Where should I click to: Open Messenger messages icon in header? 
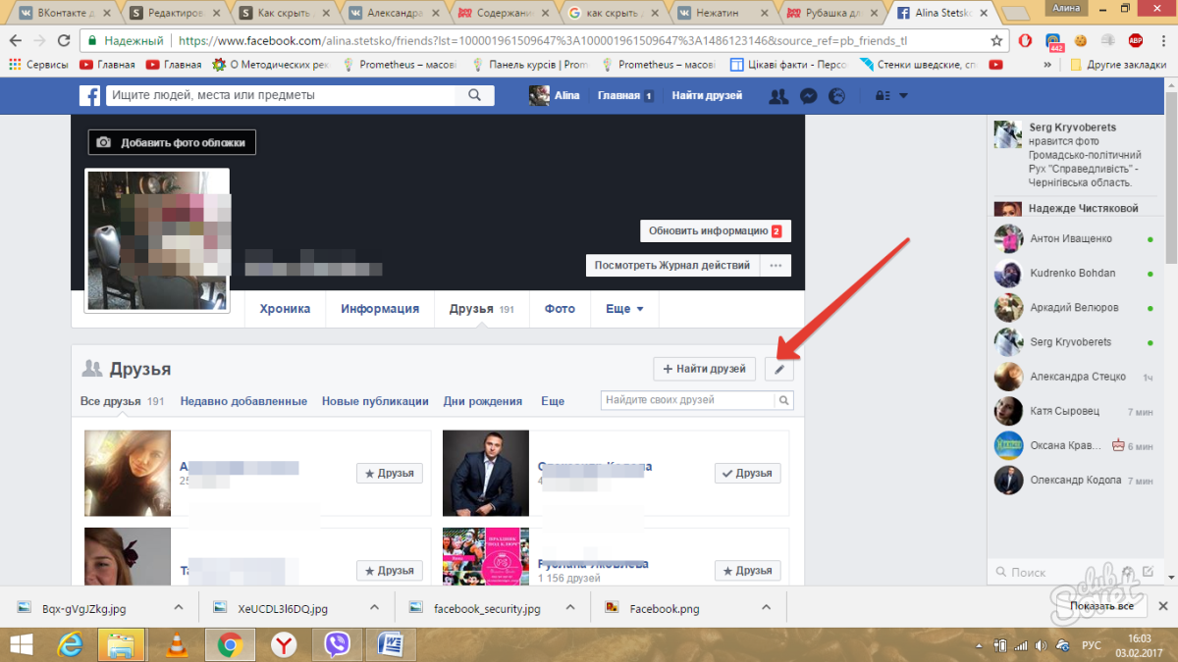coord(808,96)
